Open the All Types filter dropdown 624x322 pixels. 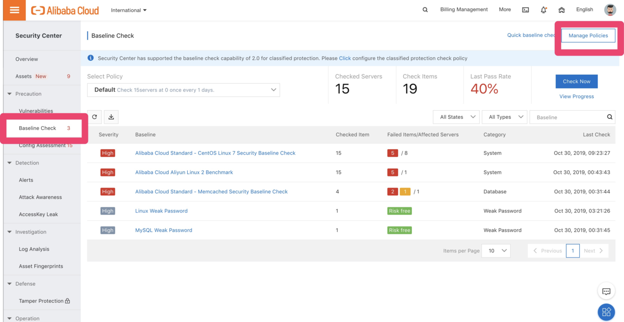pos(504,117)
